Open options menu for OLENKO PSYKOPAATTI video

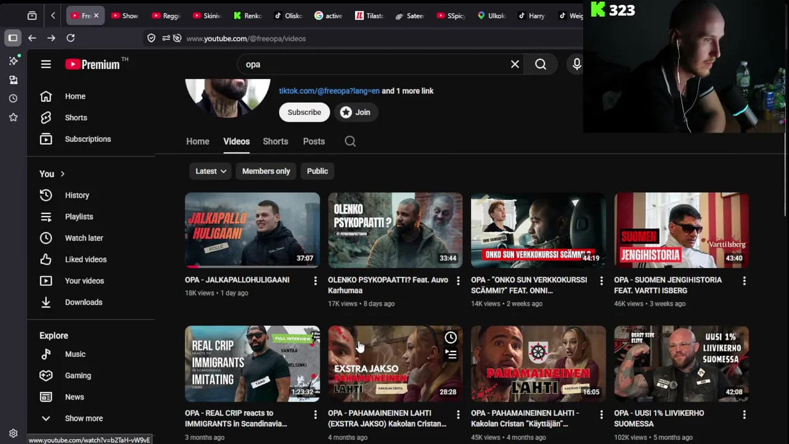[458, 281]
